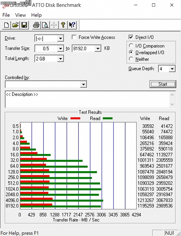Screen dimensions: 181x236
Task: Click the Start button
Action: point(163,84)
